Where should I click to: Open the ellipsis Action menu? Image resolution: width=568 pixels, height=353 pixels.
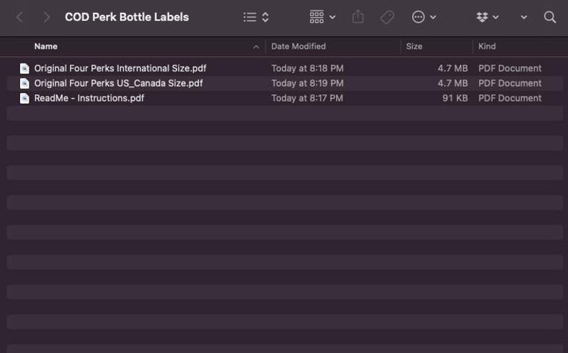click(x=423, y=17)
